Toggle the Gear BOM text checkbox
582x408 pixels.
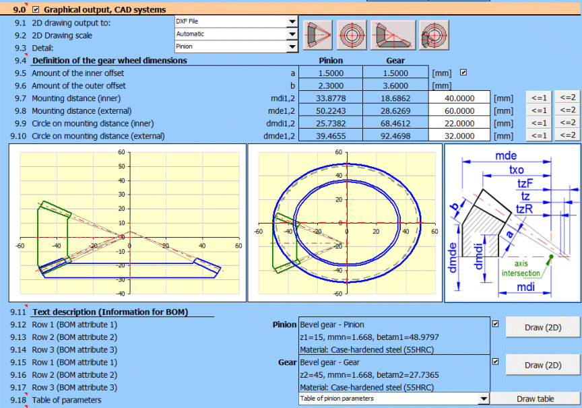[x=496, y=362]
